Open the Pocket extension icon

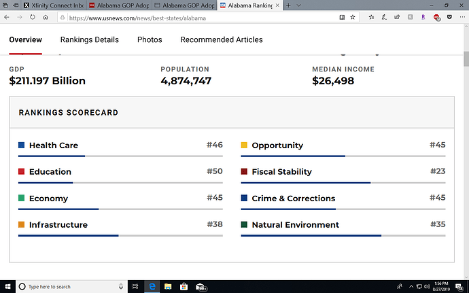[449, 17]
